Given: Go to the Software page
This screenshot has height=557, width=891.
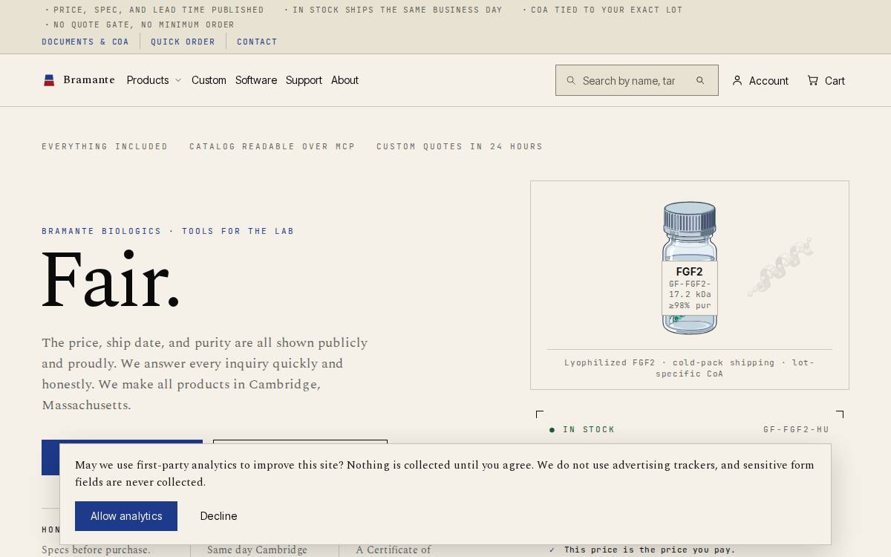Looking at the screenshot, I should click(256, 80).
